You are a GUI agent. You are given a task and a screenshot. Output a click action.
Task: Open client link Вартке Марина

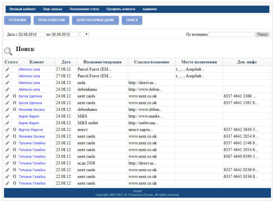pos(31,130)
